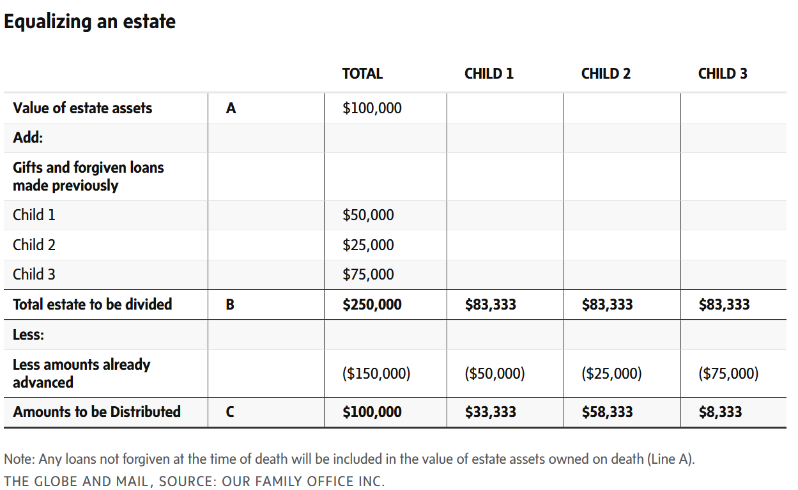Click Child 3's $8,333 distribution amount
This screenshot has width=798, height=490.
(x=720, y=412)
